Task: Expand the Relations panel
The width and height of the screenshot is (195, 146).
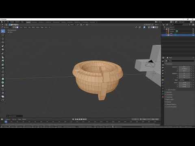Action: 168,92
